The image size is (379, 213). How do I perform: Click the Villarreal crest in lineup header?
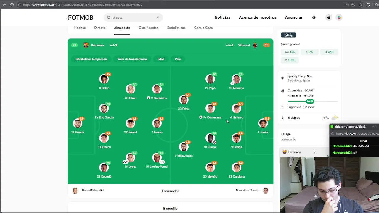[255, 45]
